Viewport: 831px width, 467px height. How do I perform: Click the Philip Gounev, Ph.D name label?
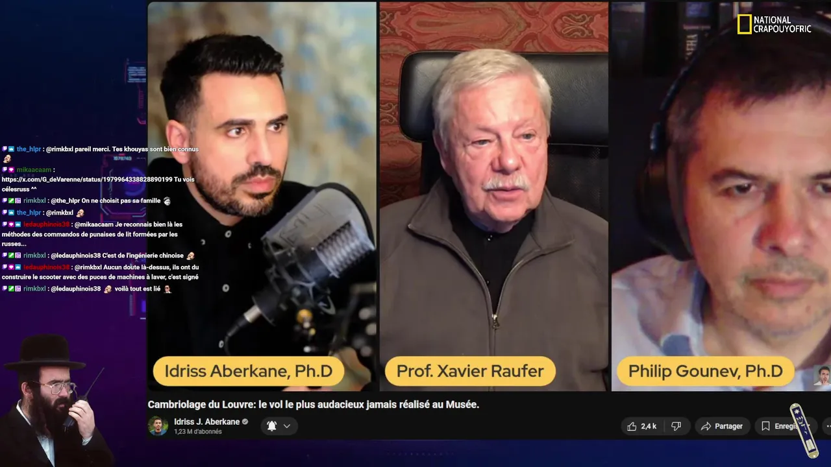[705, 372]
